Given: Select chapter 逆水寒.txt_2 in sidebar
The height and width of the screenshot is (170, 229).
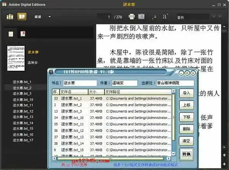Looking at the screenshot, I should coord(22,88).
